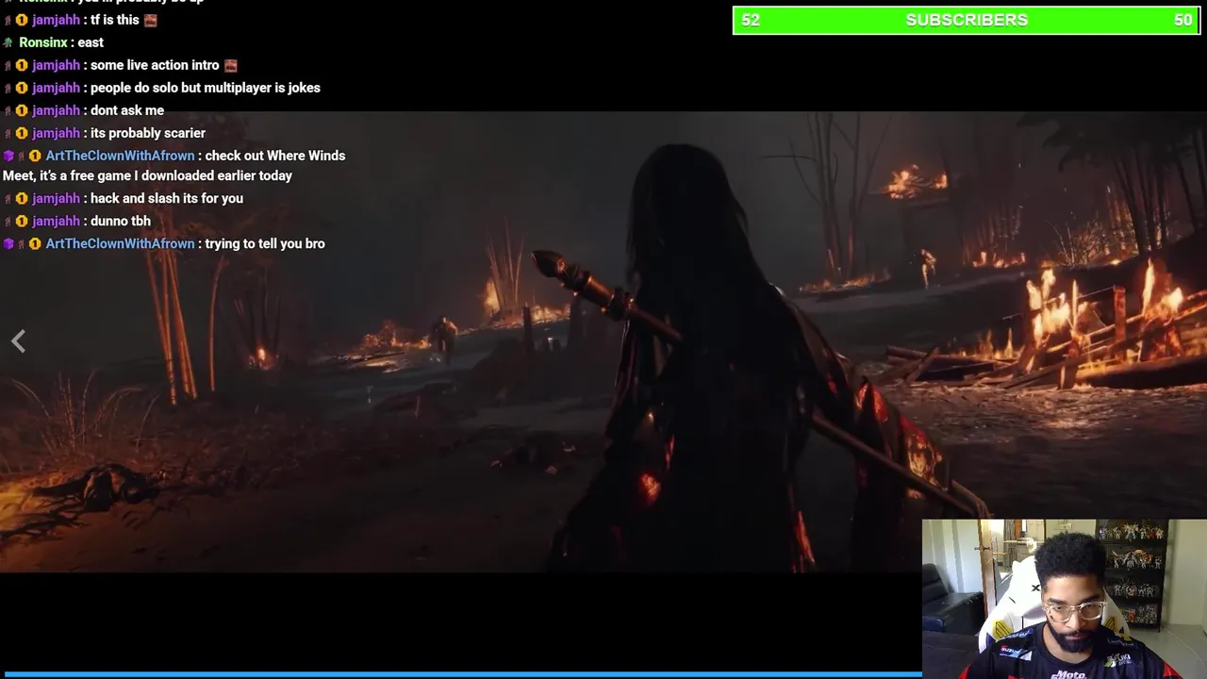Click the streamer webcam overlay
This screenshot has height=679, width=1207.
(1065, 599)
